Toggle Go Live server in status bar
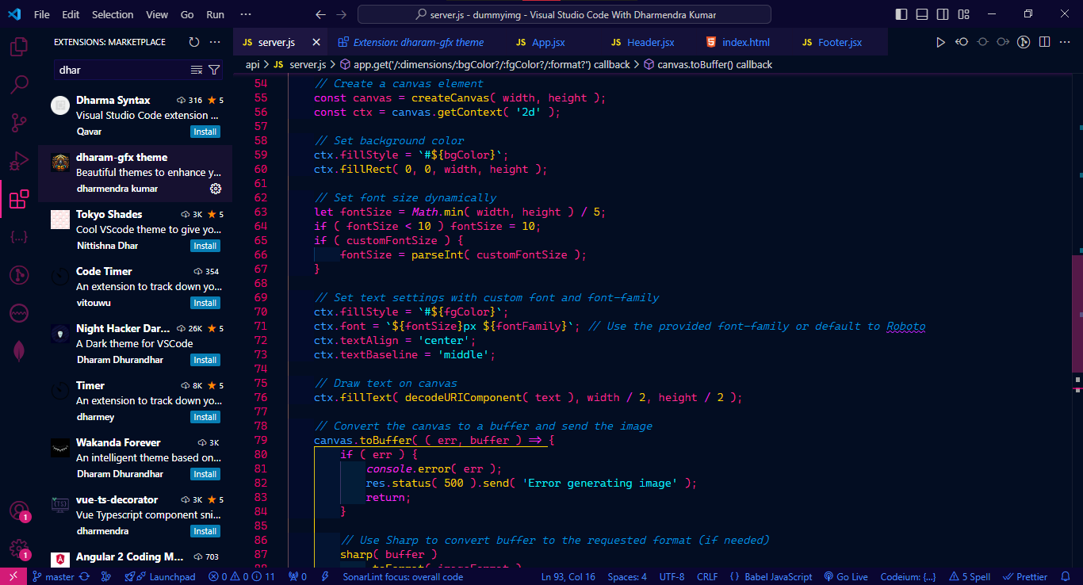The width and height of the screenshot is (1083, 585). pyautogui.click(x=846, y=577)
